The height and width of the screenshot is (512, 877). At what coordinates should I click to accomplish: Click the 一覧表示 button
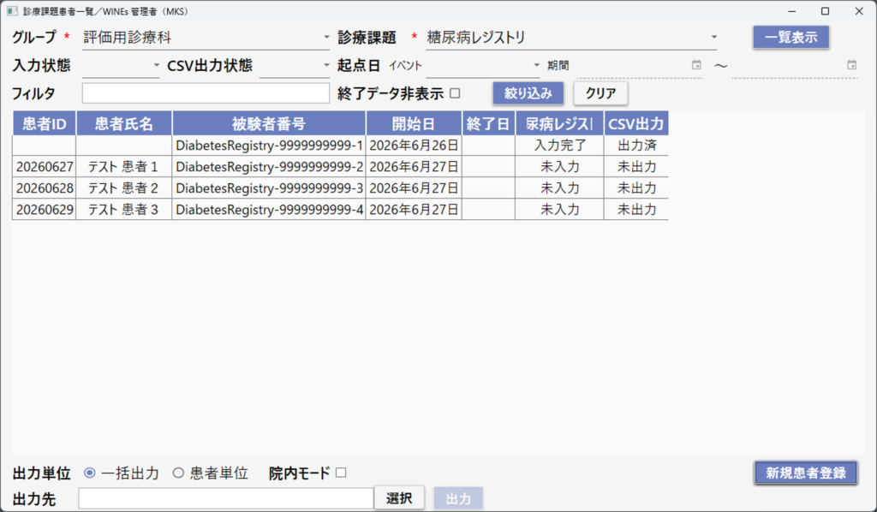pyautogui.click(x=790, y=38)
